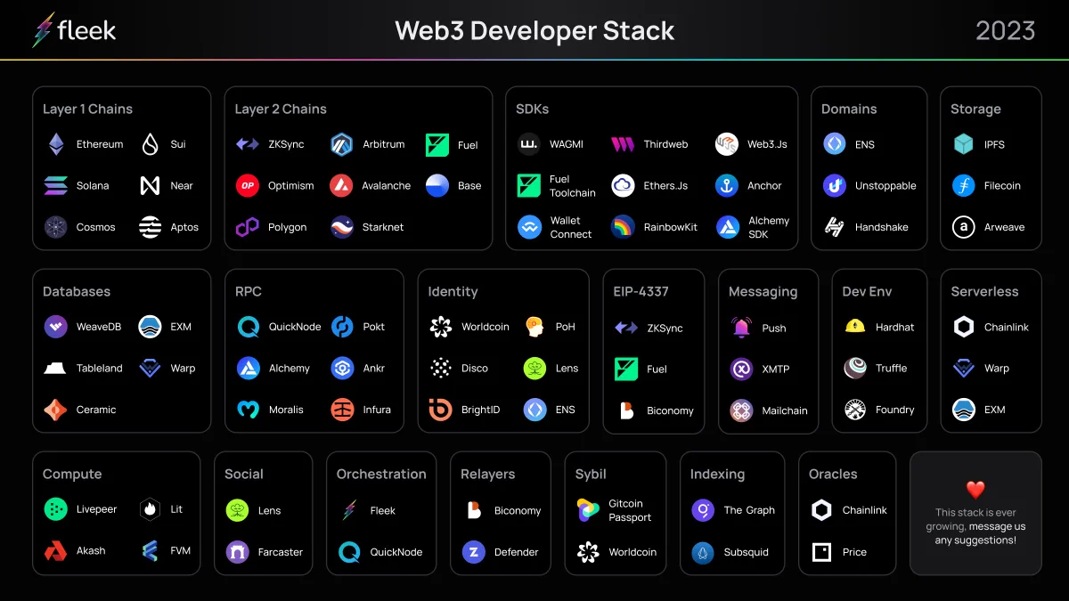Click "QuickNode" text in Orchestration panel
Viewport: 1069px width, 601px height.
tap(396, 552)
